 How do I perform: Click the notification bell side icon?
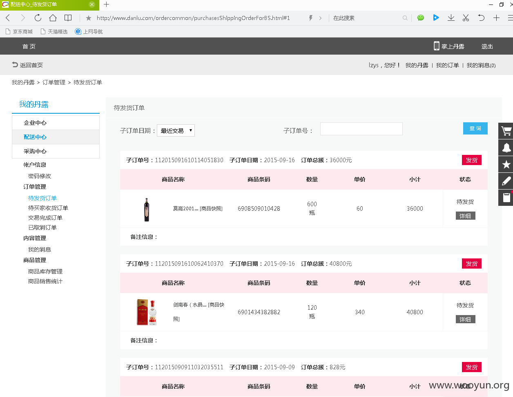(506, 148)
